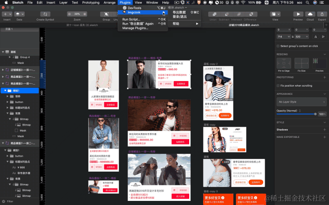Click the opacity 100% input field

click(322, 114)
